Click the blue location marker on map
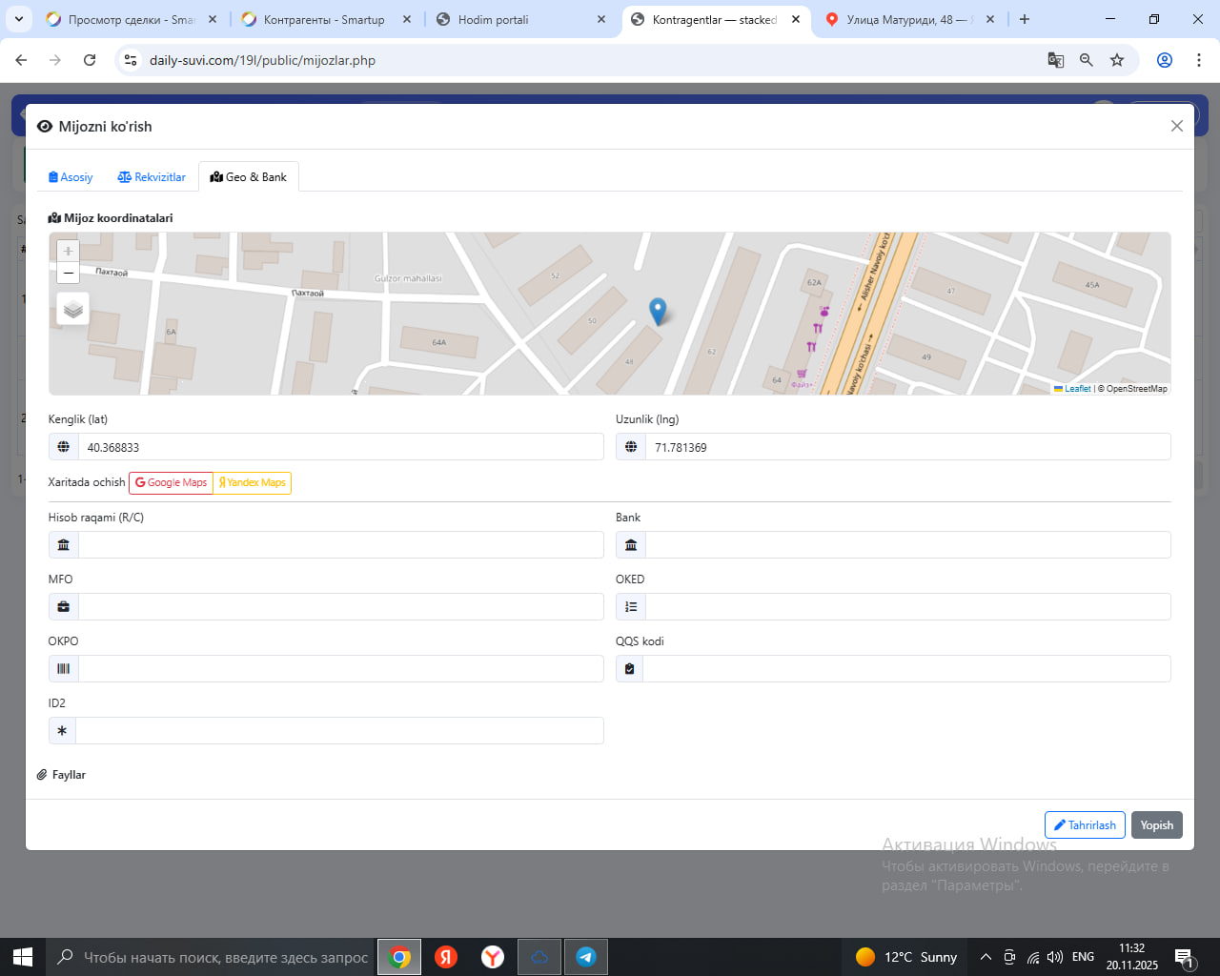Image resolution: width=1220 pixels, height=976 pixels. (x=657, y=311)
